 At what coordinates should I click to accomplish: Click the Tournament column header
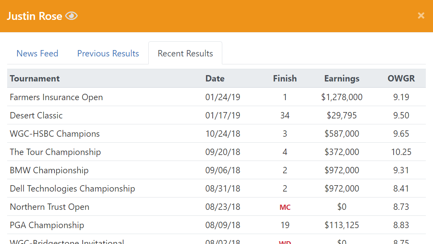point(35,78)
